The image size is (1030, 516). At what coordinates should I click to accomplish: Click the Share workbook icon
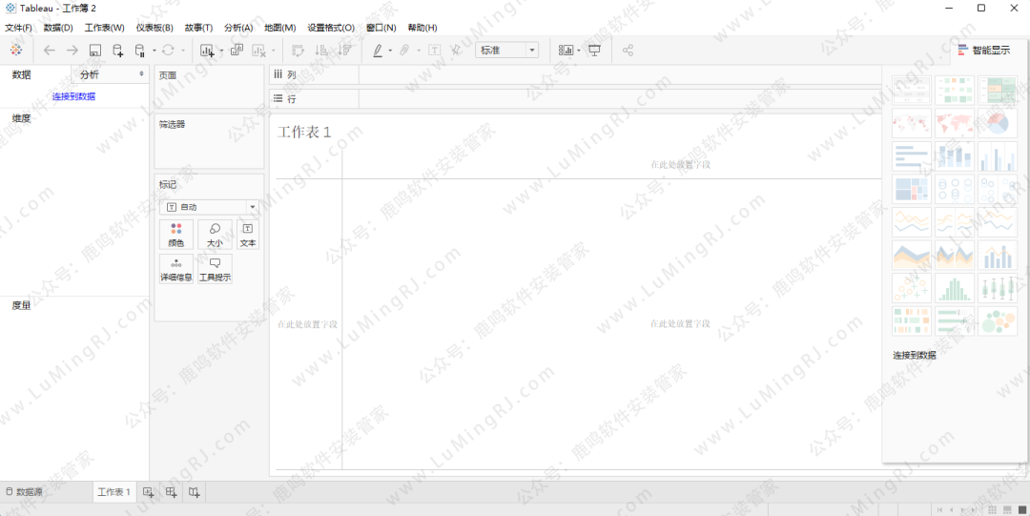pos(628,50)
